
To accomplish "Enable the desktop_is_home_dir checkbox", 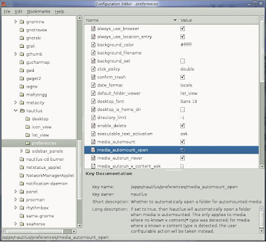I will coord(182,110).
